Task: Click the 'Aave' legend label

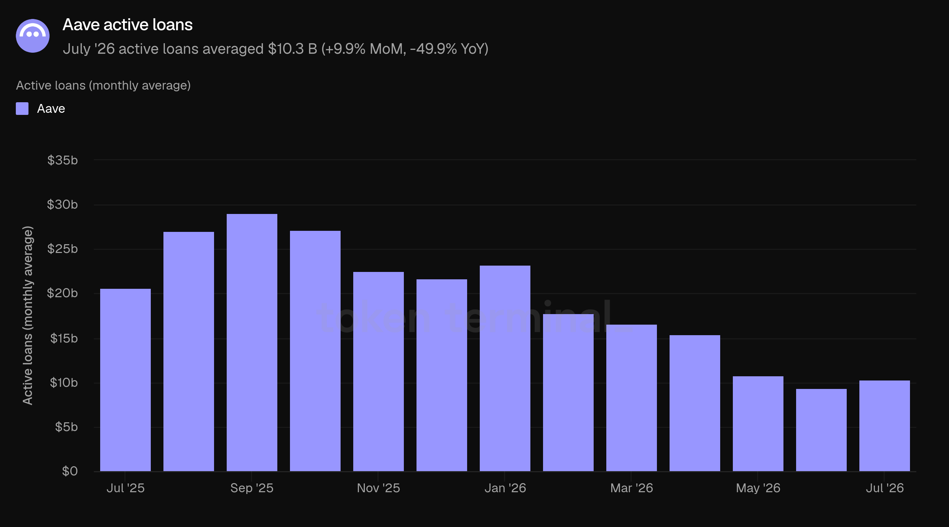Action: click(x=51, y=109)
